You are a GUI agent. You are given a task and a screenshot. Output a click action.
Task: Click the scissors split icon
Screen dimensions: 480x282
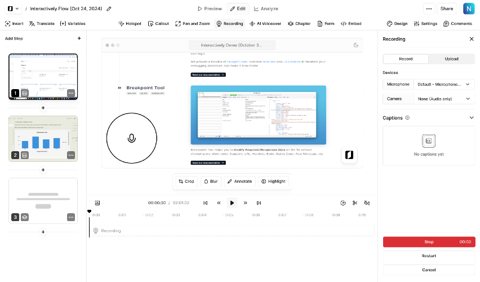click(x=355, y=203)
